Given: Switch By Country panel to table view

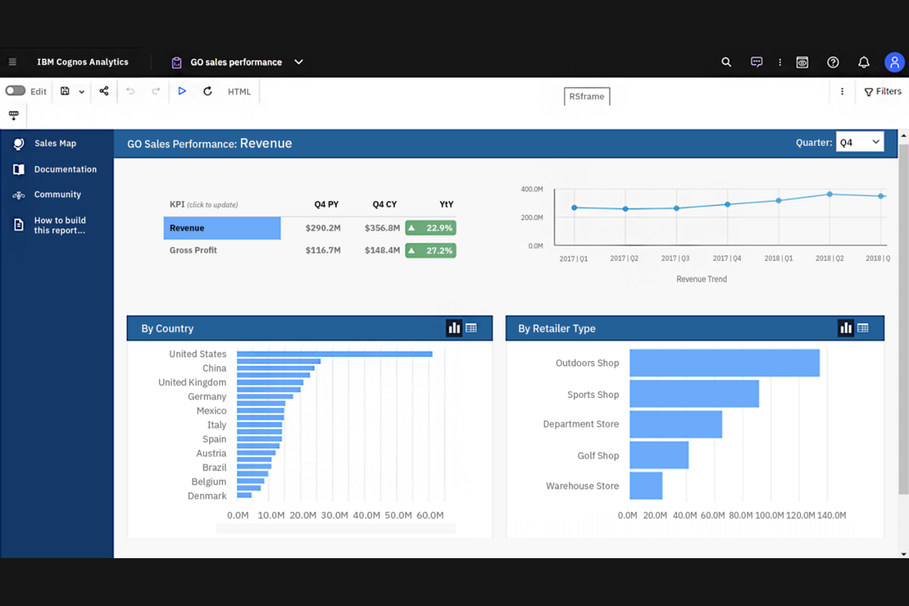Looking at the screenshot, I should pyautogui.click(x=472, y=328).
